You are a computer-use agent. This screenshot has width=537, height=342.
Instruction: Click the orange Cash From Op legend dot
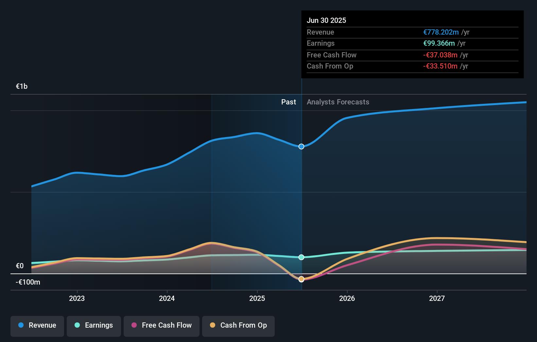click(213, 325)
